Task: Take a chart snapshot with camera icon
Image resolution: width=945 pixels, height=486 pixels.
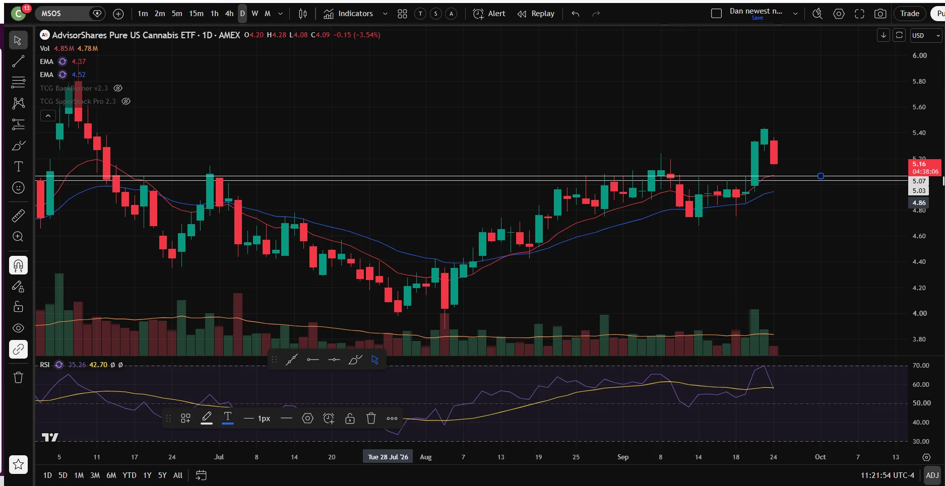Action: point(880,14)
